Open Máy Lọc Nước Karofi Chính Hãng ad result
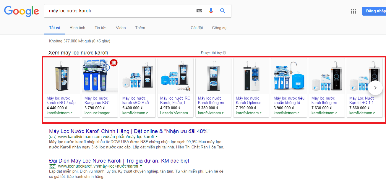This screenshot has height=182, width=386. (x=129, y=131)
